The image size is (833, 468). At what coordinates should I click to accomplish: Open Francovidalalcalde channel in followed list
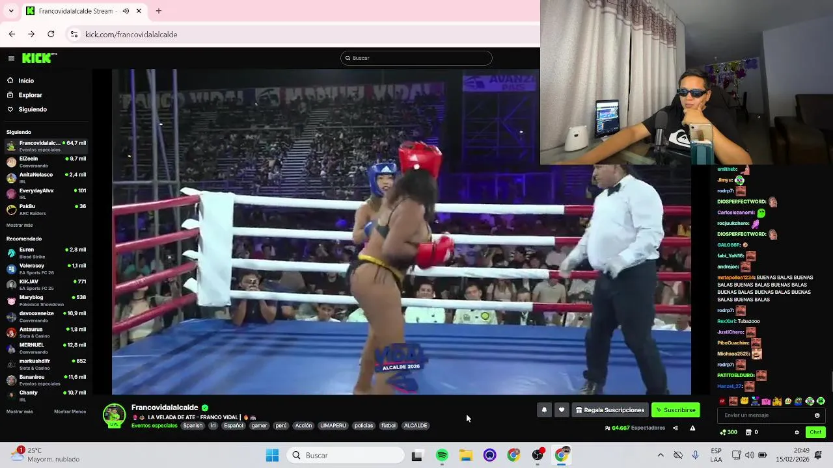pyautogui.click(x=46, y=146)
